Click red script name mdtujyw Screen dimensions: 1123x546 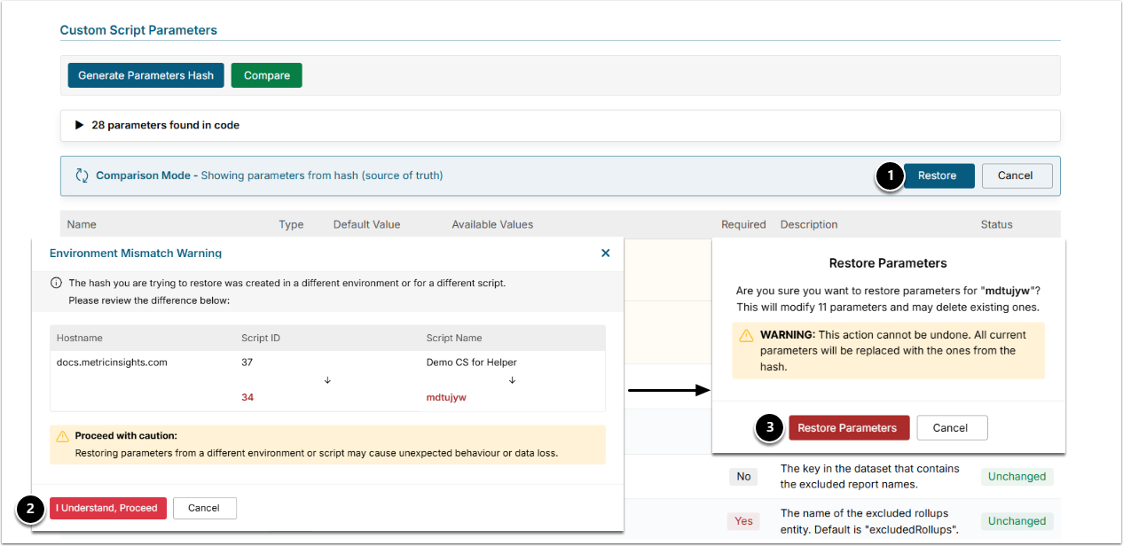(446, 397)
